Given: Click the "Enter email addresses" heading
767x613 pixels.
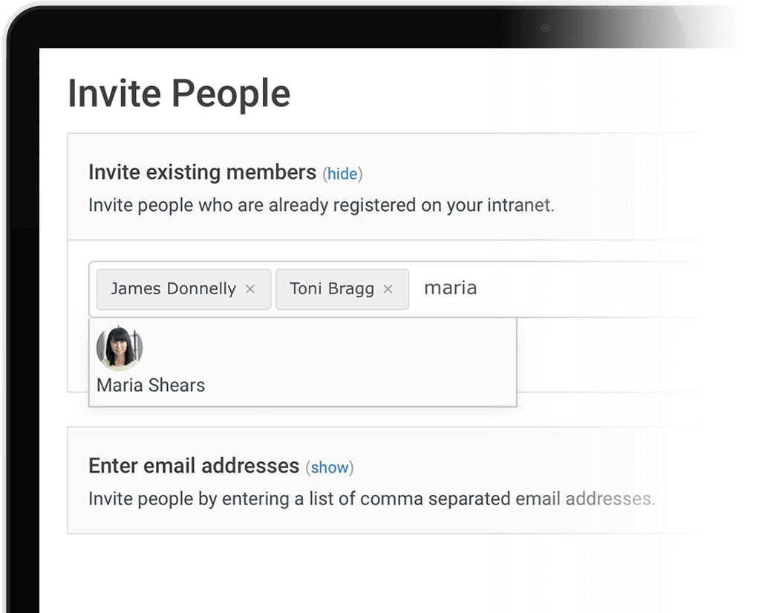Looking at the screenshot, I should pyautogui.click(x=194, y=466).
